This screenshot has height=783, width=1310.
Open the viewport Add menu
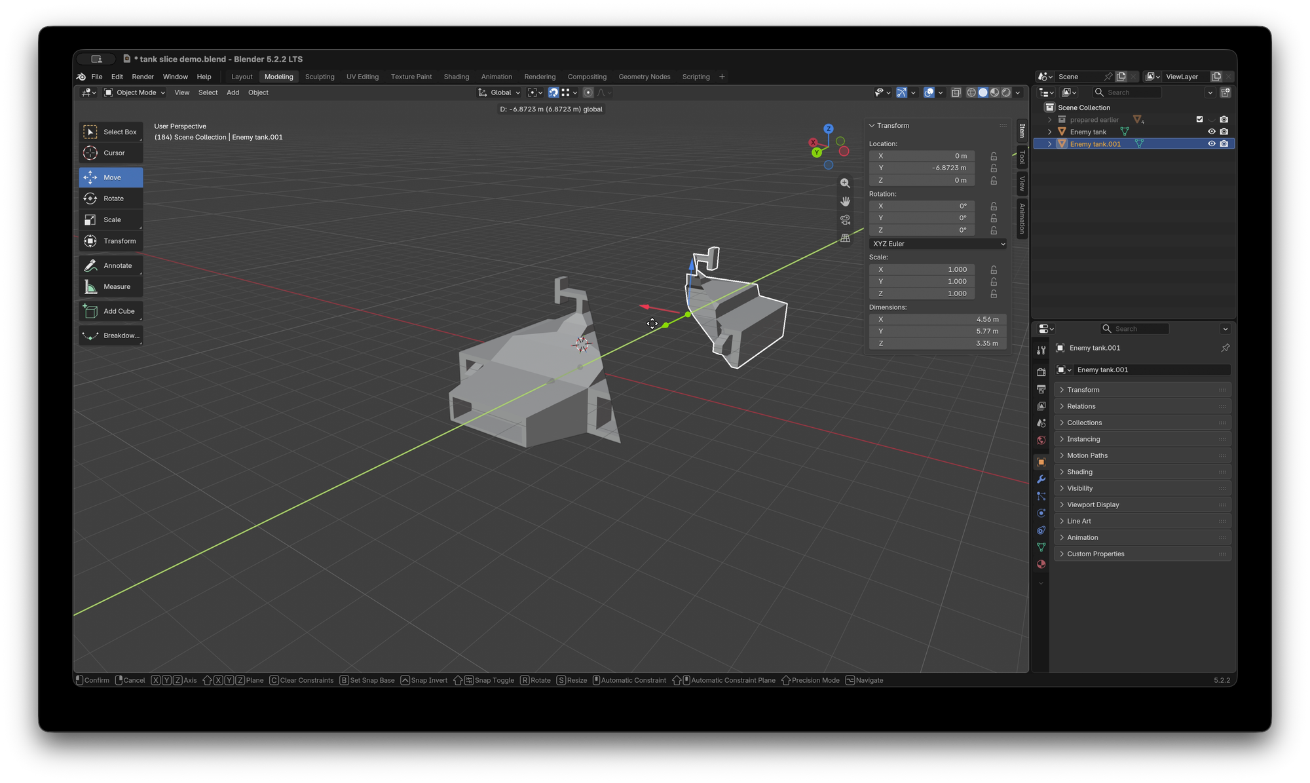(x=233, y=92)
